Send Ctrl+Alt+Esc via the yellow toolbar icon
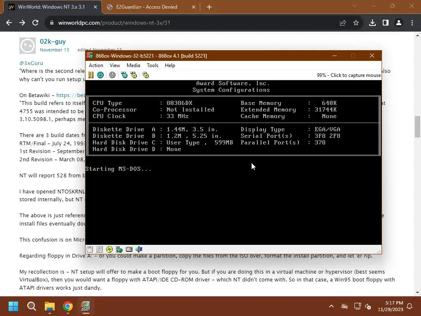 click(134, 75)
